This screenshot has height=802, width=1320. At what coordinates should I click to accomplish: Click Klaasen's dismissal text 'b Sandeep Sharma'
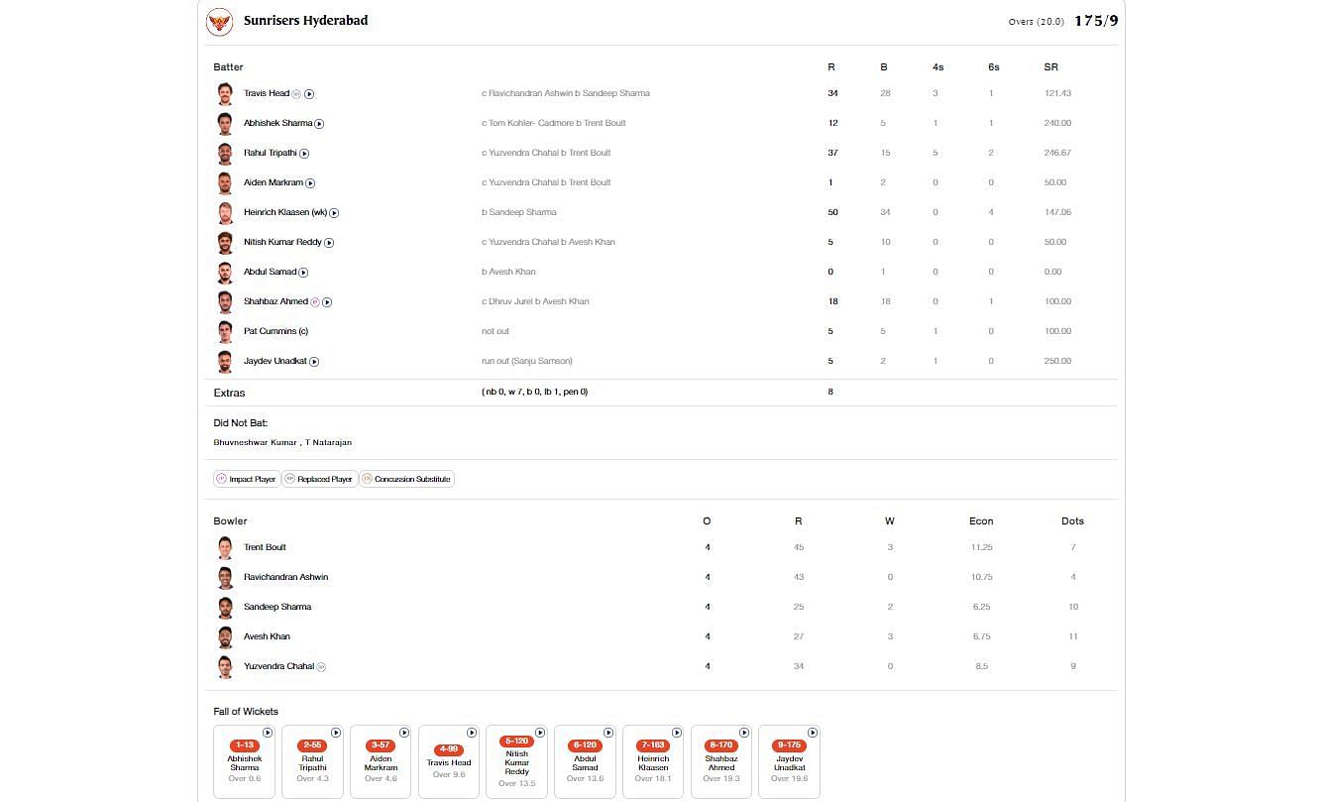pos(518,212)
